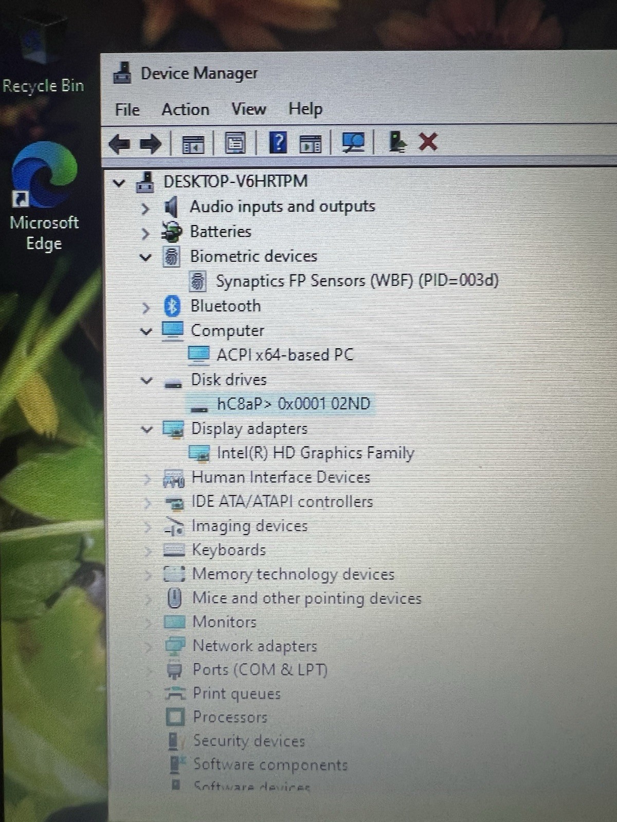Click the Disk drives category icon

pyautogui.click(x=173, y=383)
